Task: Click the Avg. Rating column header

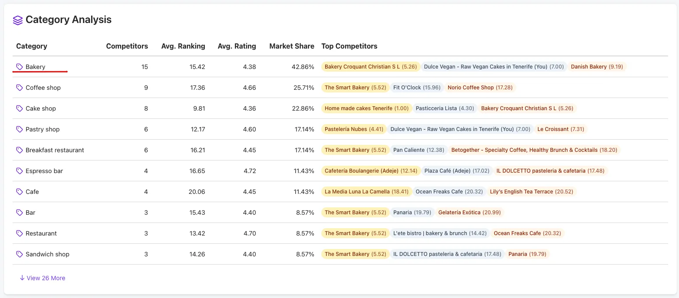Action: [x=237, y=46]
